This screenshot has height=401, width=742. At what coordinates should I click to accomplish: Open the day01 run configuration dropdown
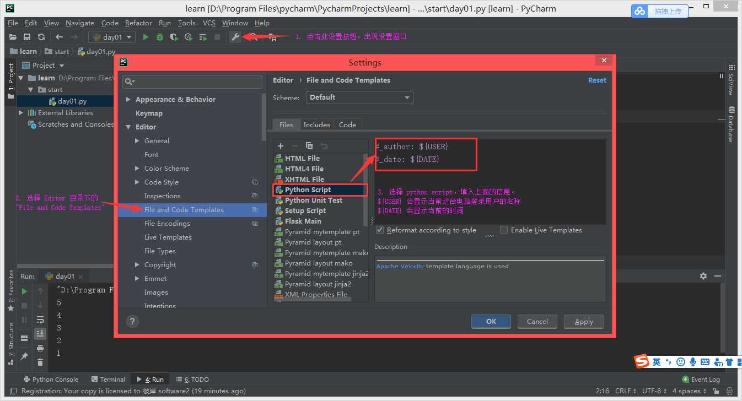click(x=112, y=37)
